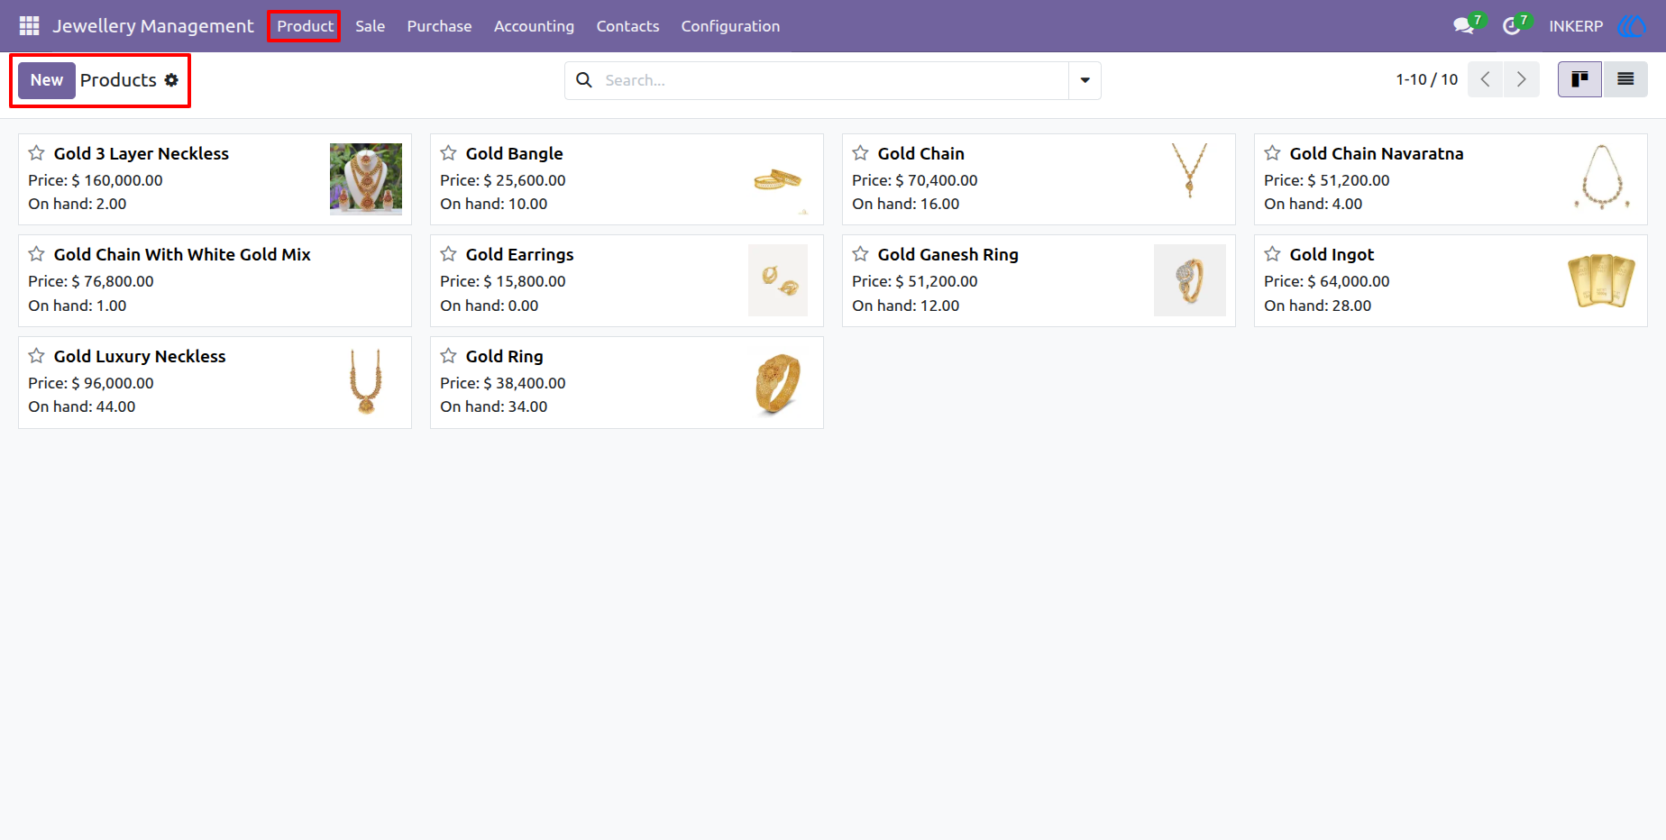1666x840 pixels.
Task: Toggle favorite on Gold Earrings
Action: 448,254
